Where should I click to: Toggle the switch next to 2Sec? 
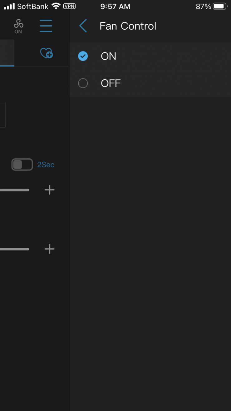coord(22,165)
